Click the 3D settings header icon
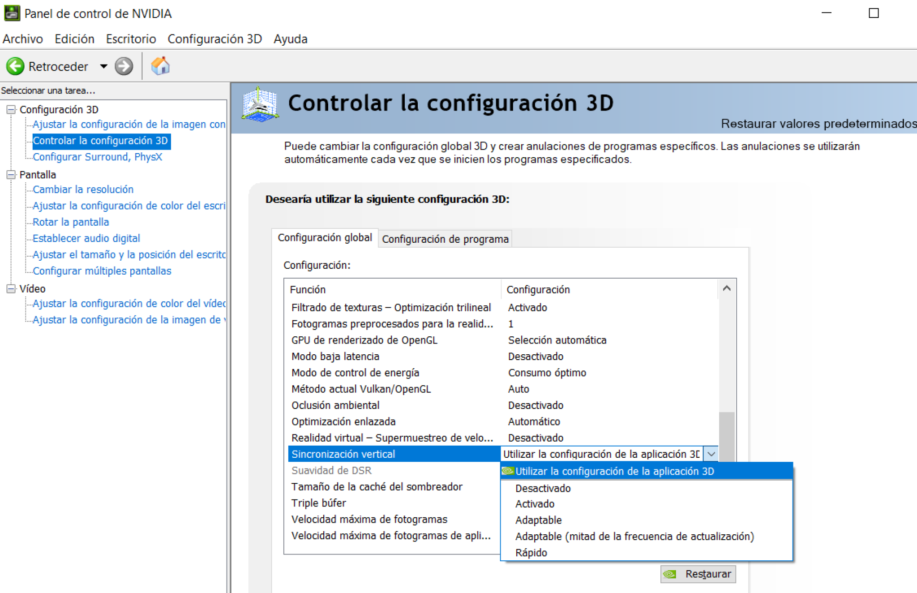This screenshot has width=917, height=593. pyautogui.click(x=260, y=104)
